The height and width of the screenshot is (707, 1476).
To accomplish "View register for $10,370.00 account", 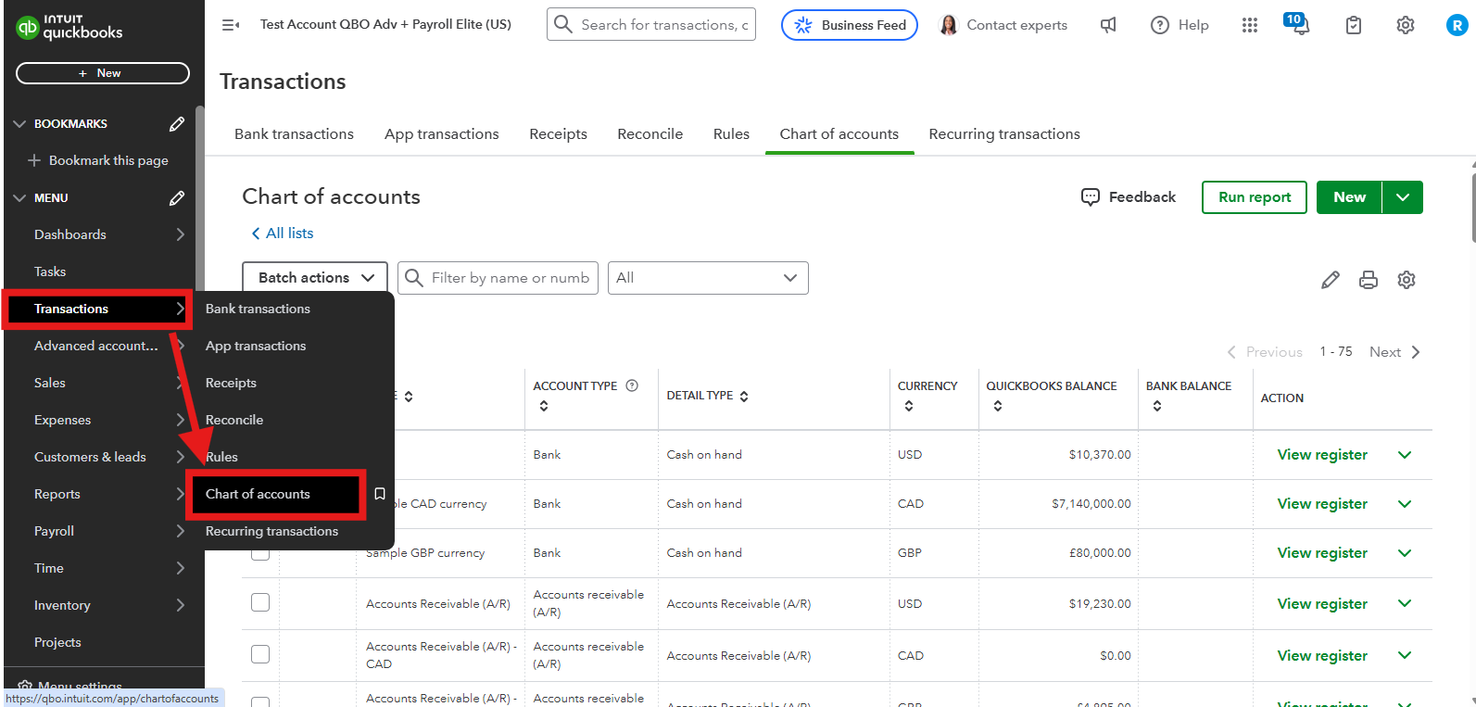I will pos(1322,455).
